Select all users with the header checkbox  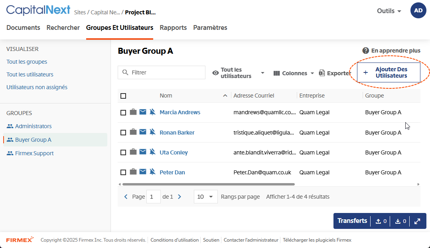click(x=123, y=96)
